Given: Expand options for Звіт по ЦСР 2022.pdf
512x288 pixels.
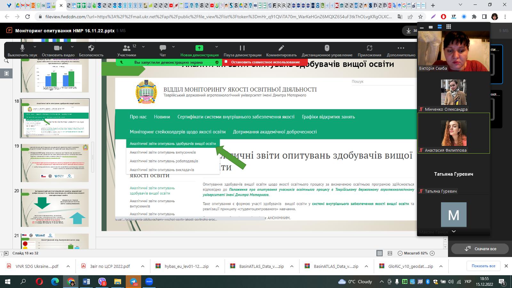Looking at the screenshot, I should coord(143,266).
